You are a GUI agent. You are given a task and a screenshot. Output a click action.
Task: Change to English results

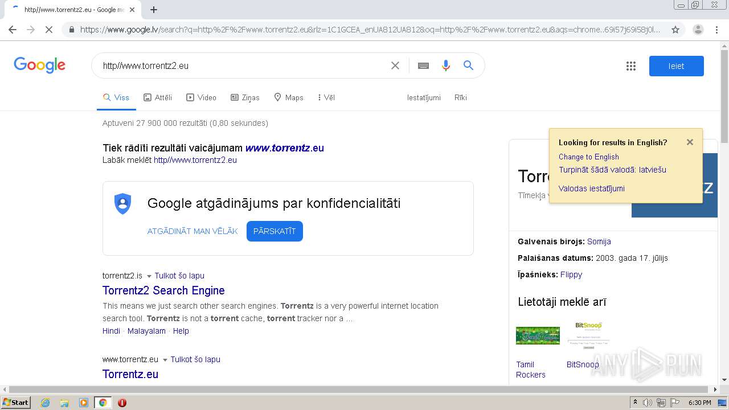pos(589,157)
